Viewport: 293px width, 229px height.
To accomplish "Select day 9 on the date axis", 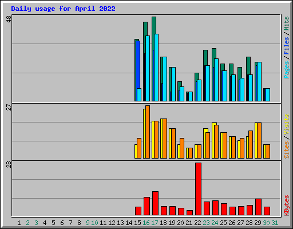I will pyautogui.click(x=88, y=223).
